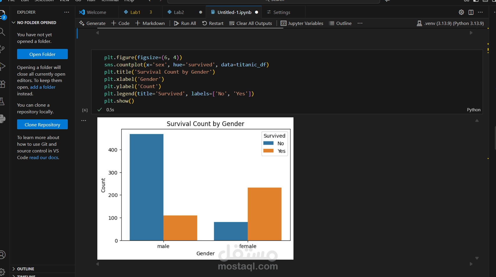
Task: Clear All Outputs in the notebook
Action: (250, 23)
